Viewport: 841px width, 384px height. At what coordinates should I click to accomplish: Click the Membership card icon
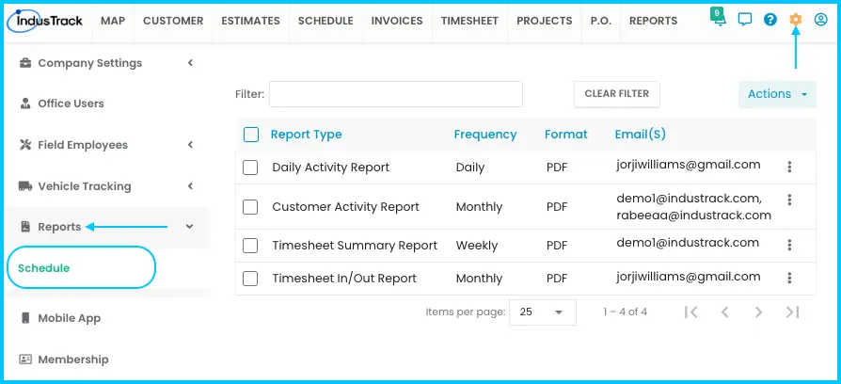tap(25, 360)
